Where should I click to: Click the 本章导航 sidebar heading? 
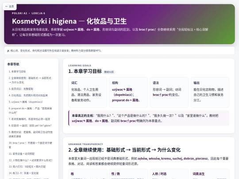point(13,64)
